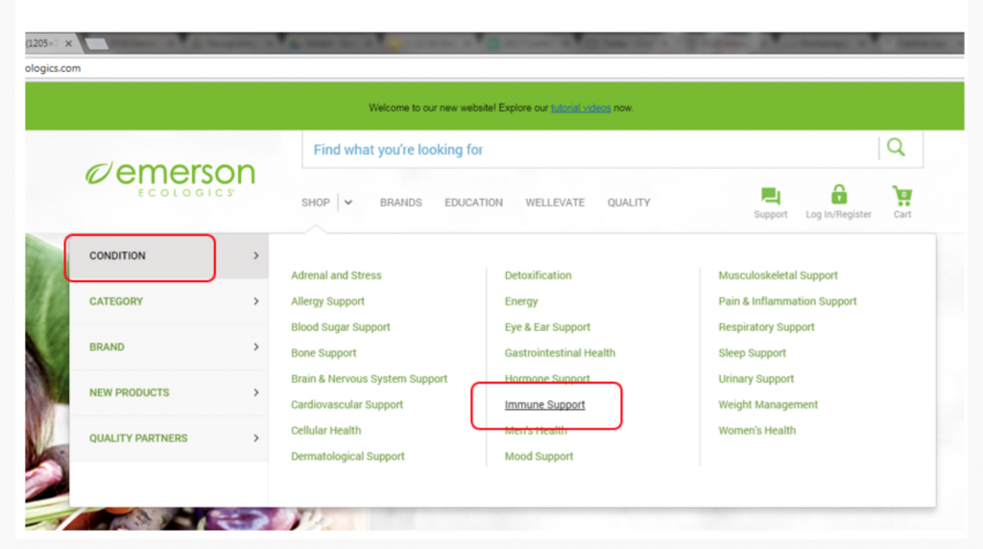The image size is (983, 549).
Task: Select CATEGORY in the shop sidebar
Action: coord(169,301)
